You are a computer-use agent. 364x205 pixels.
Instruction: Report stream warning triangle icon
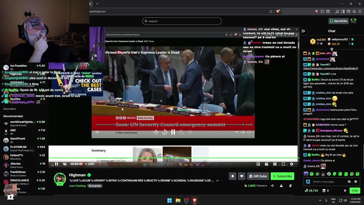coord(281,186)
